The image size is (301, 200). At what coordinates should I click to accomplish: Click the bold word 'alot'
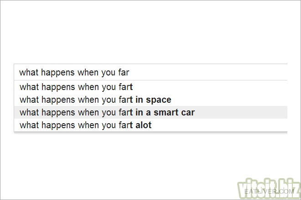click(143, 125)
